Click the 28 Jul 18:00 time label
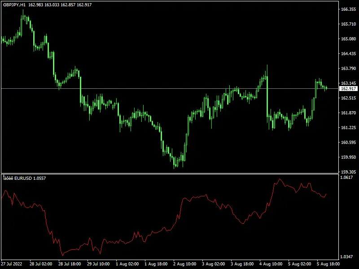359x269 pixels. tap(70, 264)
